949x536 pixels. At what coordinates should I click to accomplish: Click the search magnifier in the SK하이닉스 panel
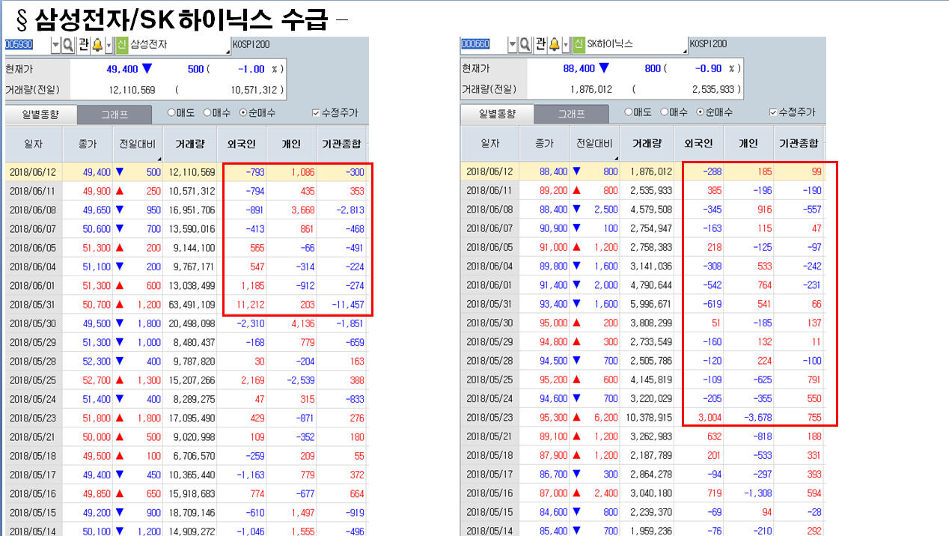[525, 45]
